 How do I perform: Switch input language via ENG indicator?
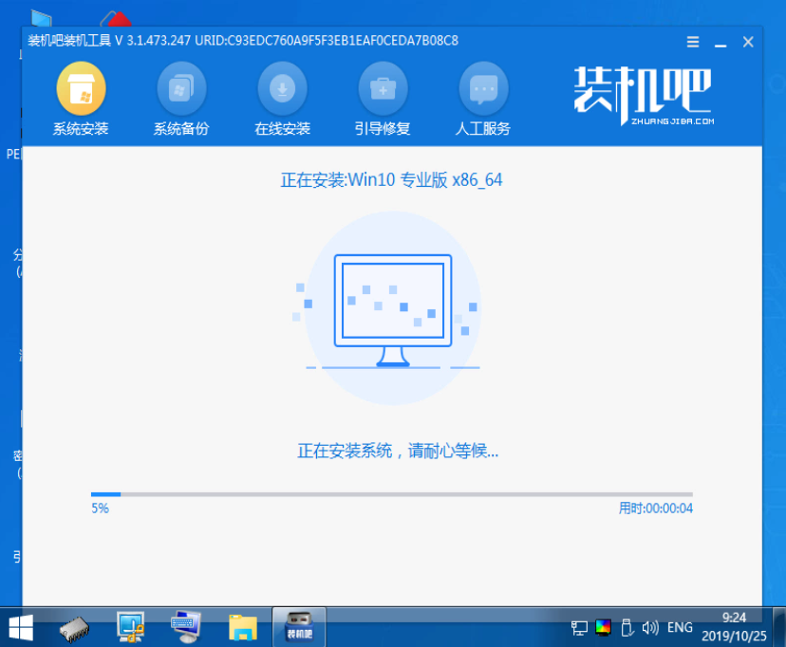click(680, 627)
